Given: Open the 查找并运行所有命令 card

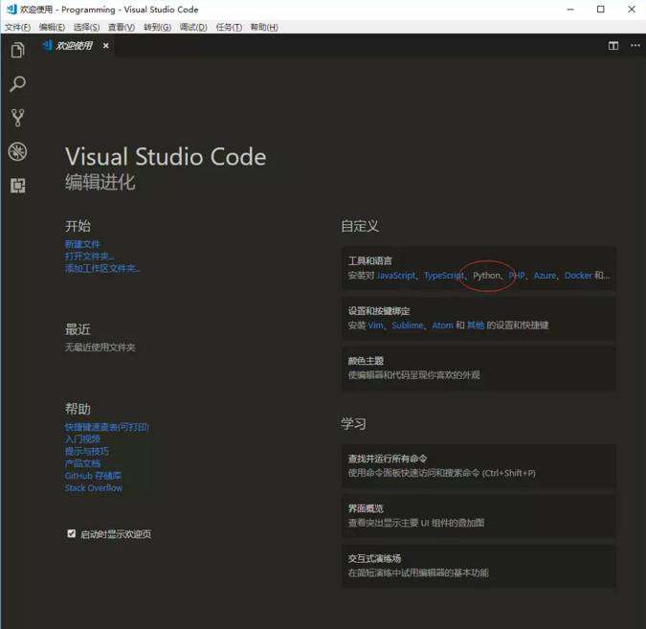Looking at the screenshot, I should point(479,466).
